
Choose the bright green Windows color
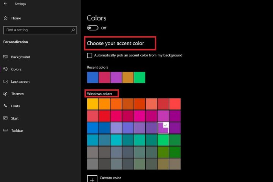(163, 140)
